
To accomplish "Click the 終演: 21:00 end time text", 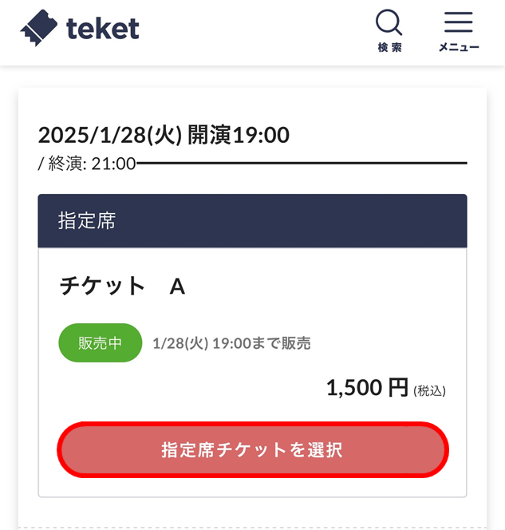I will [92, 164].
